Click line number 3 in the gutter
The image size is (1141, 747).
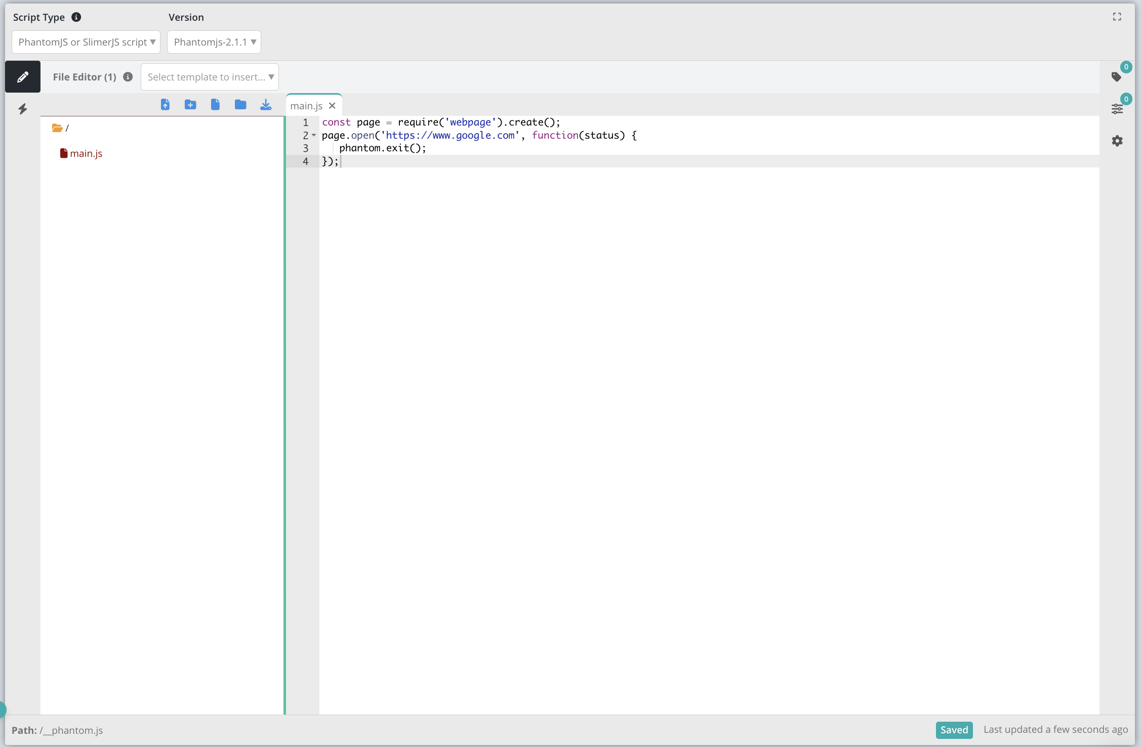306,148
